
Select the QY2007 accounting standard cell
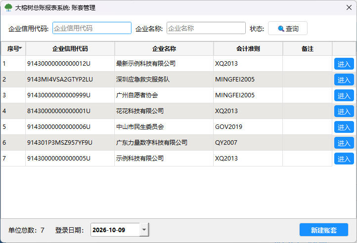pyautogui.click(x=248, y=142)
